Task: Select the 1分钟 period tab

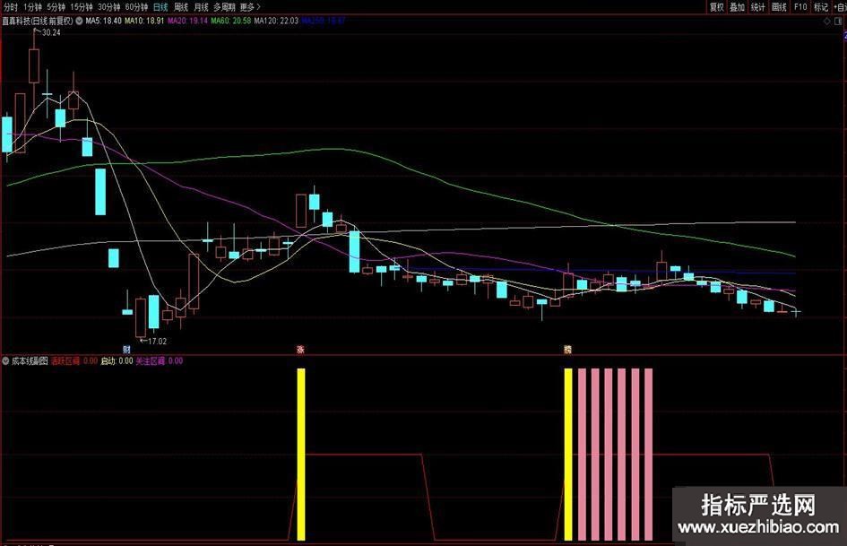Action: (x=32, y=7)
